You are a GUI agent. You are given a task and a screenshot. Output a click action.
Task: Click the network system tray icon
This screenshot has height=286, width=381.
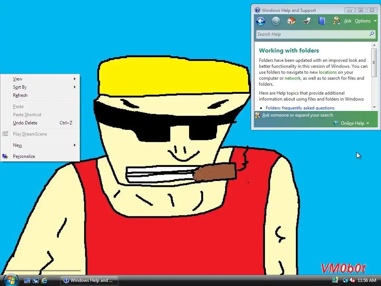tap(345, 280)
